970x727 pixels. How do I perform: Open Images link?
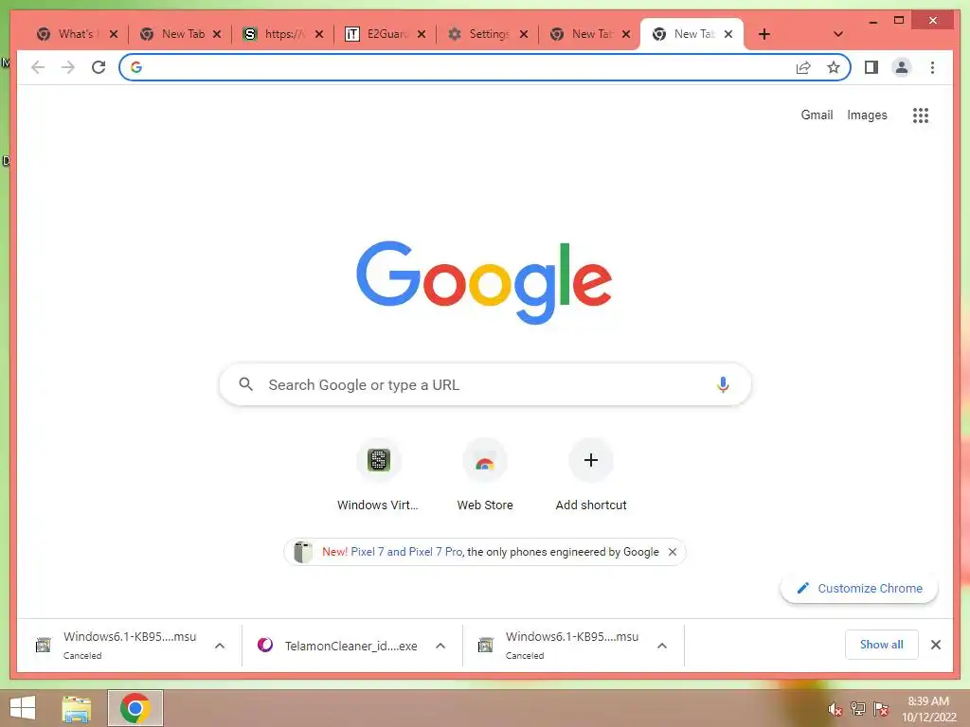(867, 115)
